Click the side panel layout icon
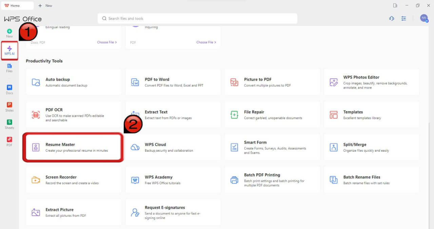The image size is (434, 229). (x=395, y=5)
